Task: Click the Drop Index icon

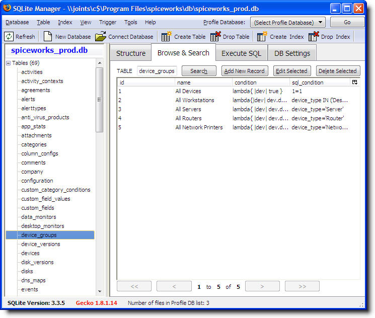Action: pos(314,36)
